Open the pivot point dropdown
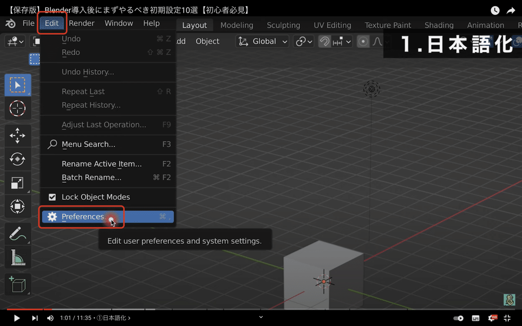Screen dimensions: 522x326 (304, 42)
